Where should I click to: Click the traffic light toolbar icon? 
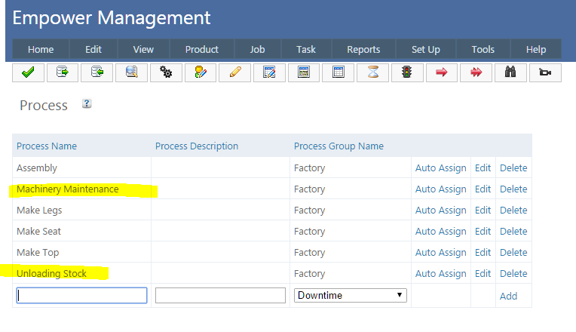tap(407, 72)
